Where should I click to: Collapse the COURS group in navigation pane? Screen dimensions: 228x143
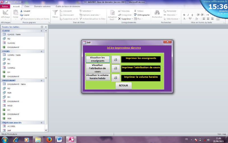pos(42,51)
